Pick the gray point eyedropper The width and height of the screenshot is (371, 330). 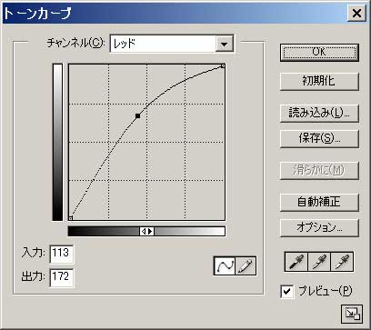[x=319, y=262]
